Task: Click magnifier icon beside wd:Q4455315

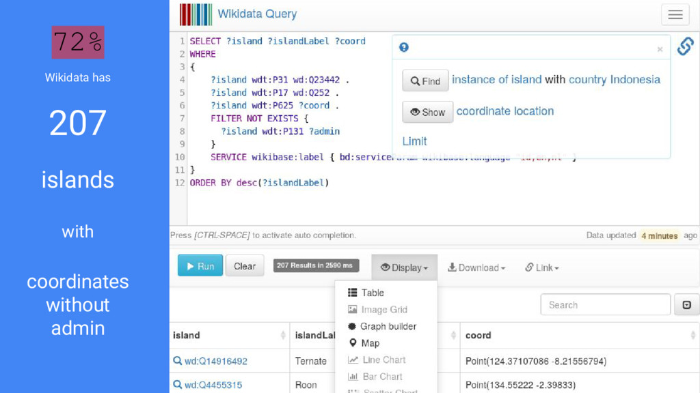Action: 177,385
